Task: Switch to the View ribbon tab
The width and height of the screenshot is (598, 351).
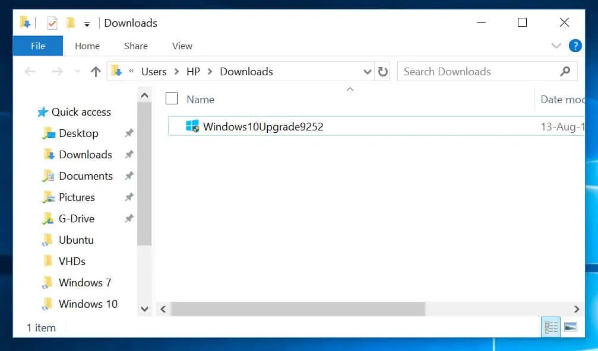Action: (x=182, y=46)
